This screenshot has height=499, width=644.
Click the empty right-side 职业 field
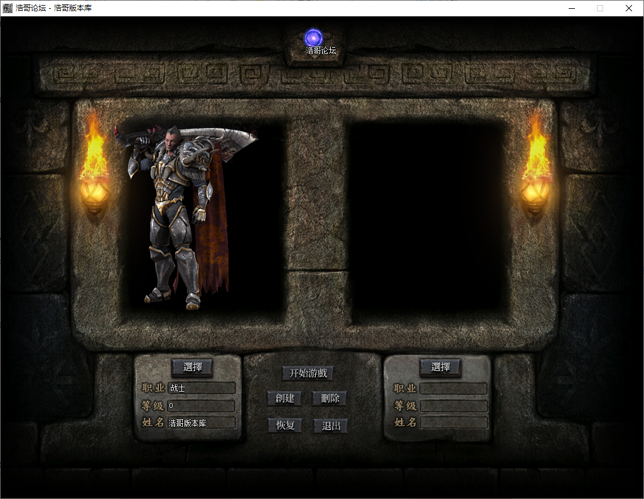pyautogui.click(x=453, y=389)
